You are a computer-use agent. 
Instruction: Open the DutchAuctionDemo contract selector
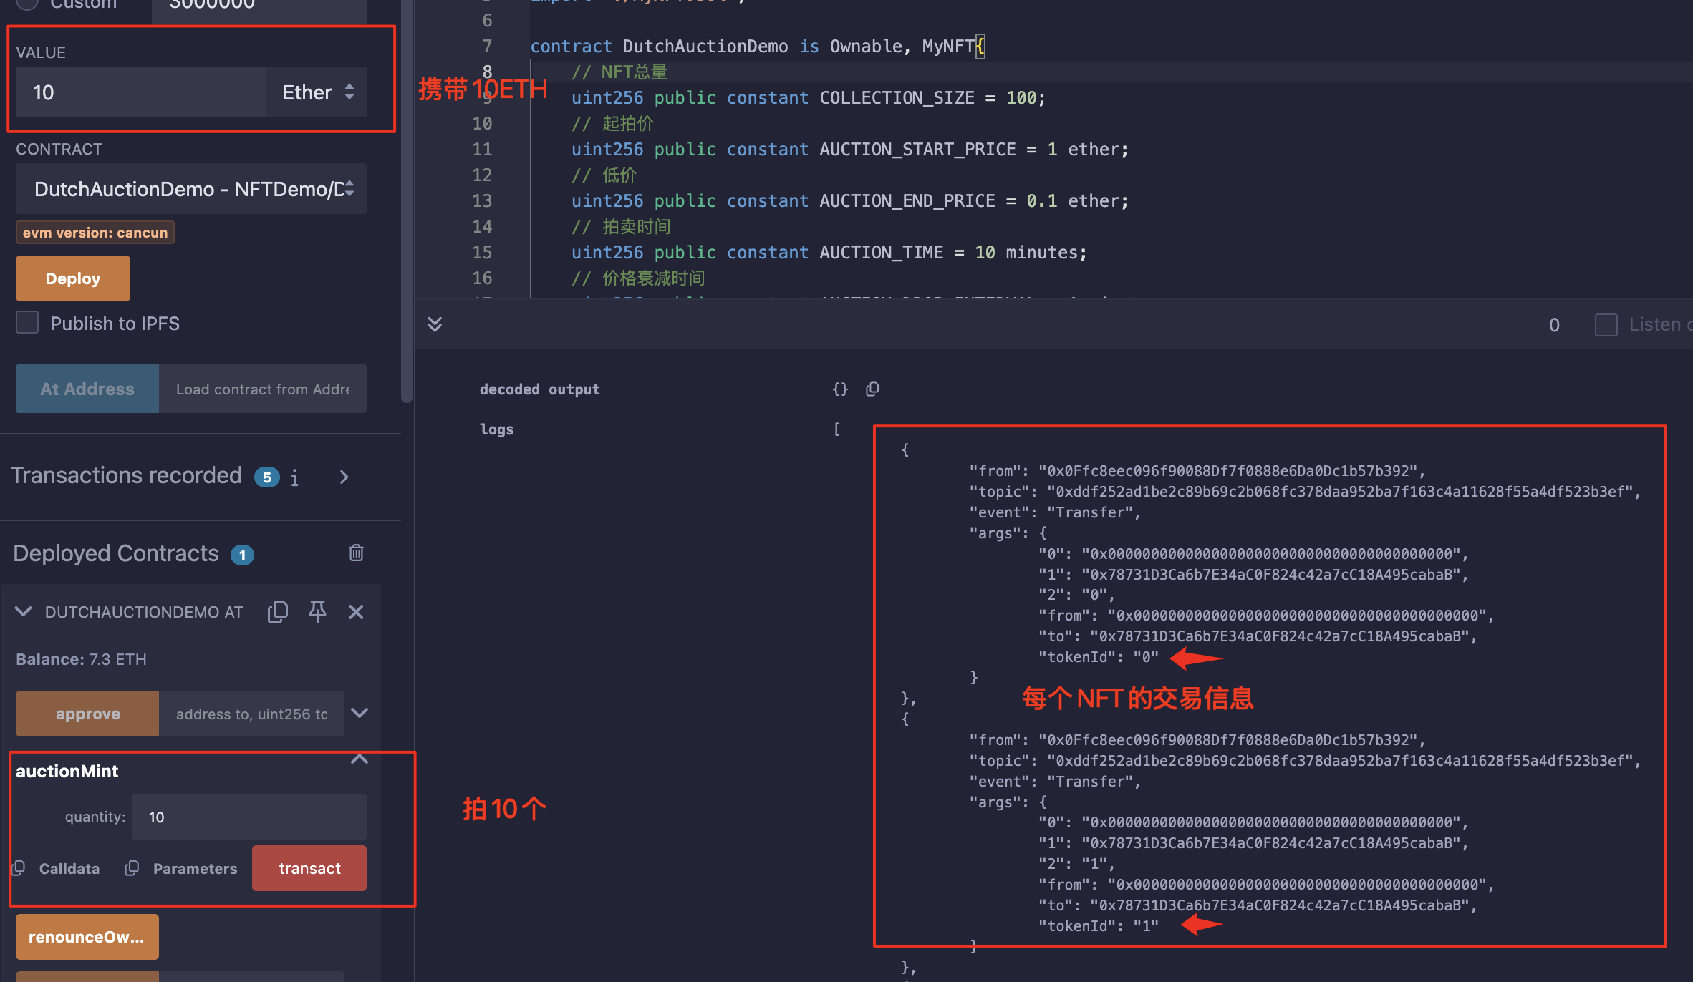pos(191,189)
